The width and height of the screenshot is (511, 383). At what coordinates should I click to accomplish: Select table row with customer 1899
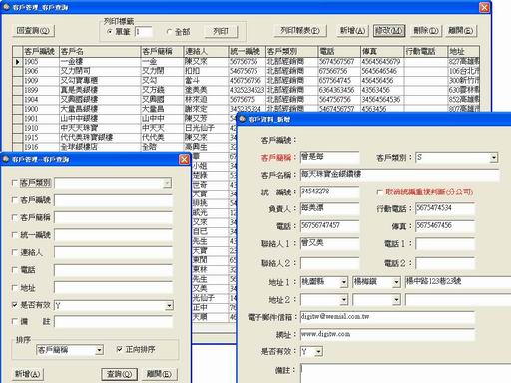247,90
